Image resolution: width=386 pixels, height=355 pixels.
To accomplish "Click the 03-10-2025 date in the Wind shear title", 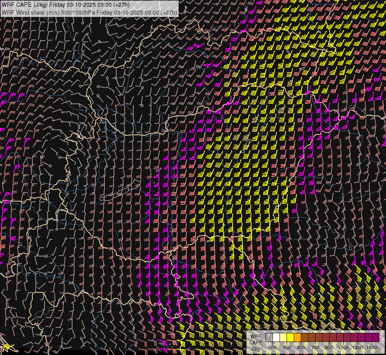I will [128, 12].
